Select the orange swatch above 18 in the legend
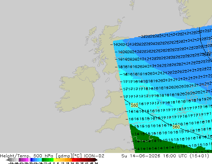This screenshot has width=212, height=164. (69, 160)
